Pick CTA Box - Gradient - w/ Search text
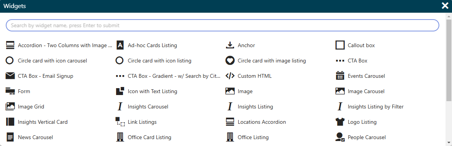This screenshot has width=452, height=146. pyautogui.click(x=174, y=76)
